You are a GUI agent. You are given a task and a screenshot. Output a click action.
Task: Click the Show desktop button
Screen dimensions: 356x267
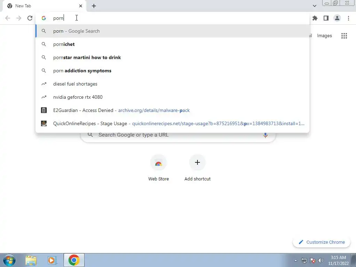(x=354, y=260)
